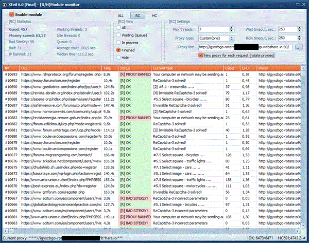Select the Hide radio button
The height and width of the screenshot is (243, 309).
coord(118,58)
